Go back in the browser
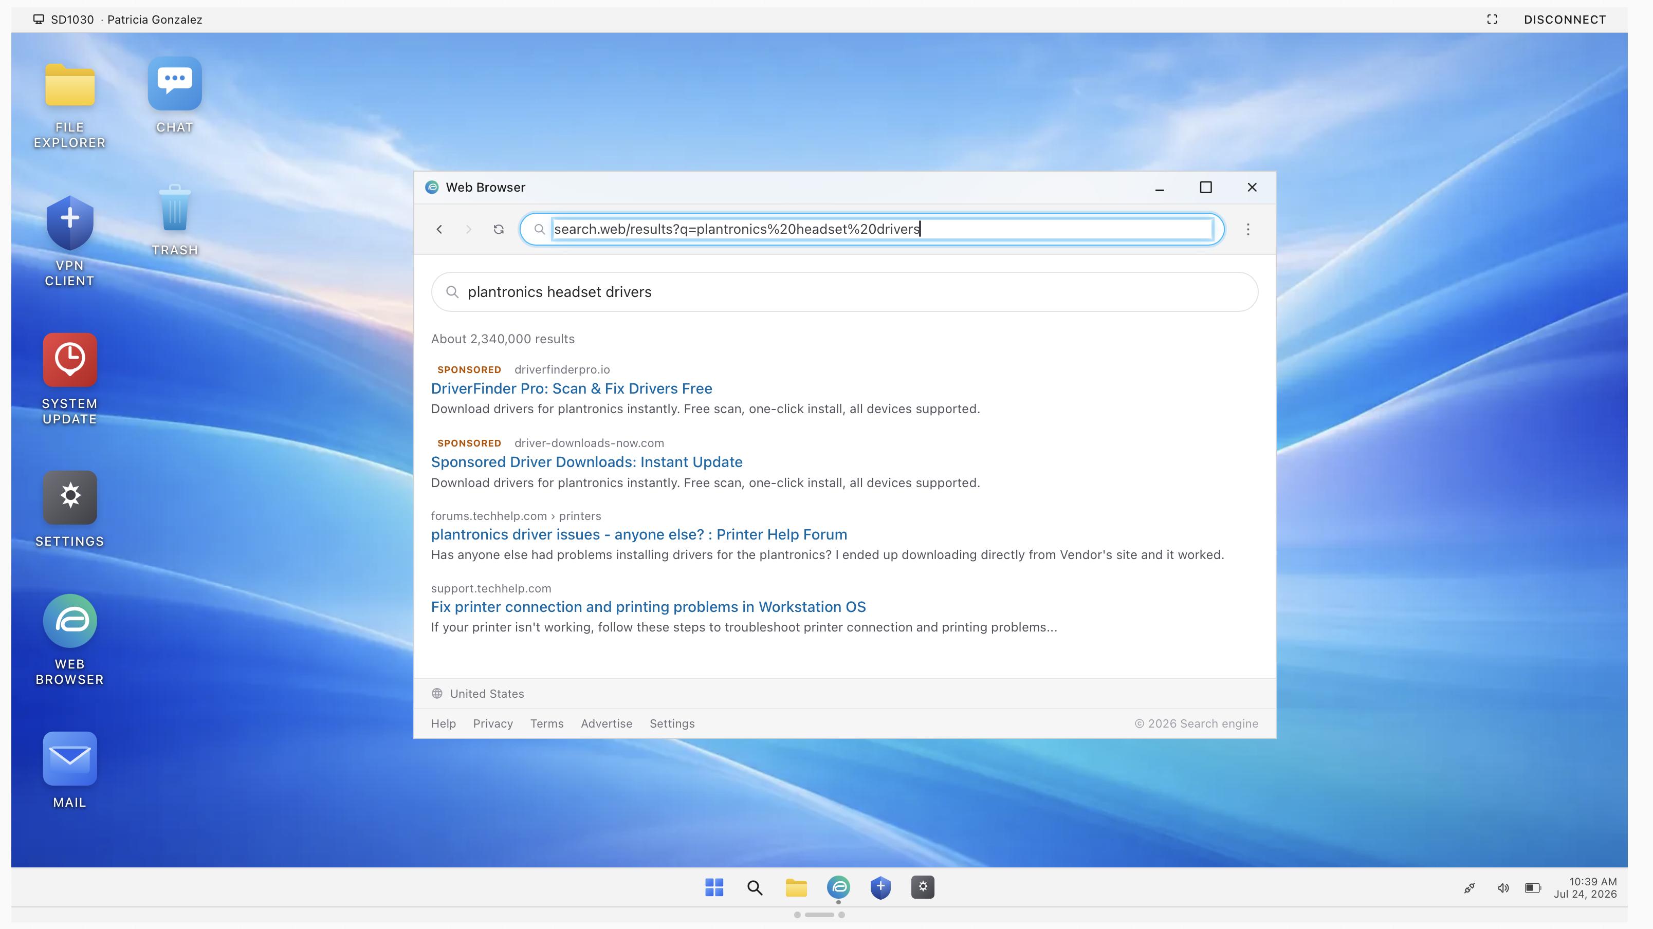1653x929 pixels. click(x=439, y=229)
